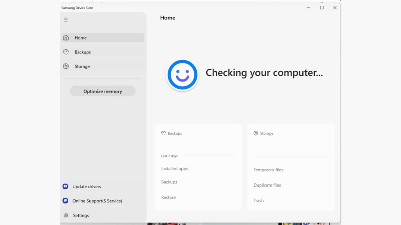Click the Settings gear icon
Image resolution: width=401 pixels, height=225 pixels.
(x=66, y=215)
